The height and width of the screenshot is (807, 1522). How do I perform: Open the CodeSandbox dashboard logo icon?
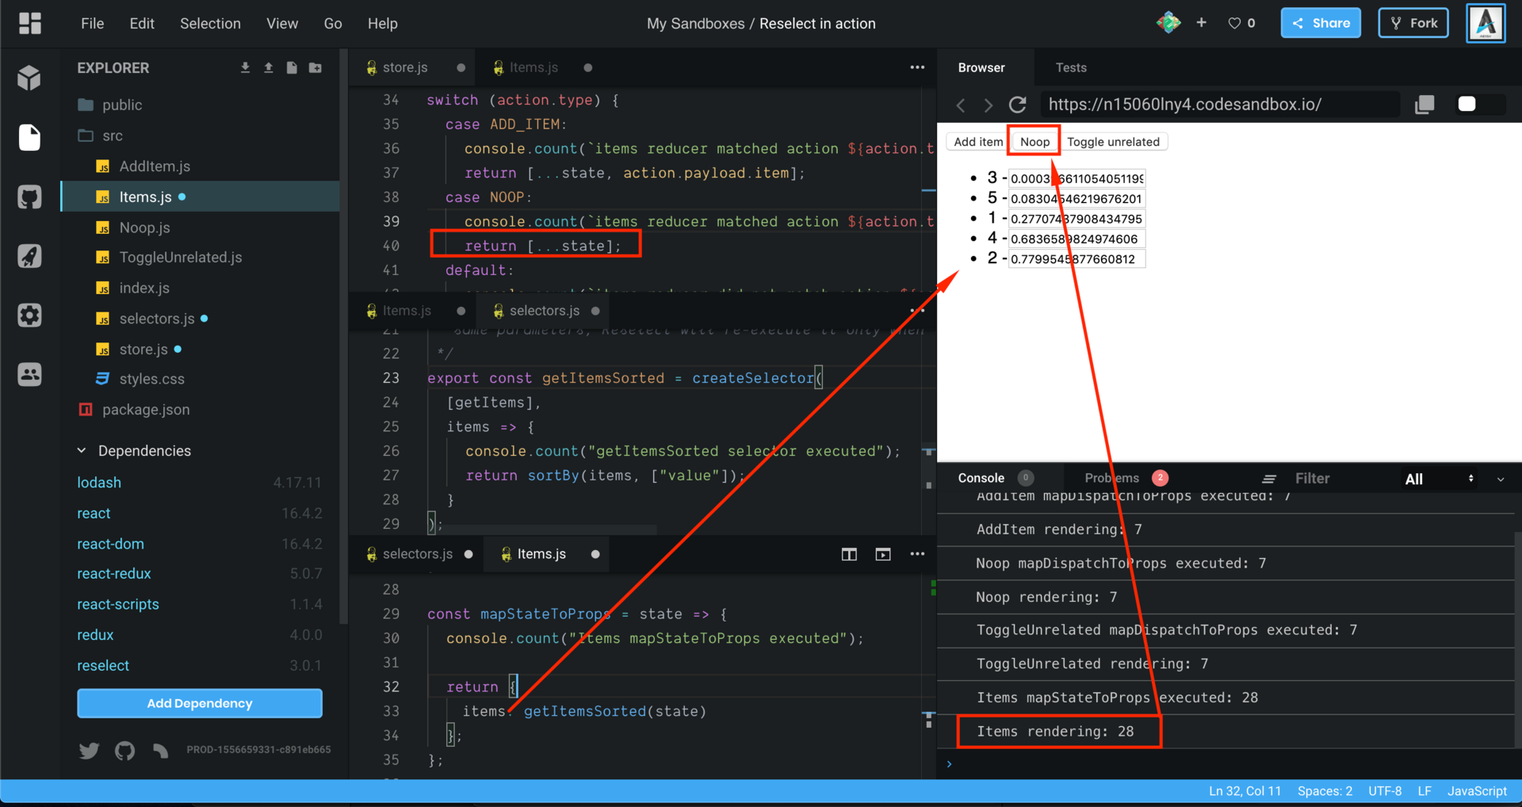click(29, 24)
